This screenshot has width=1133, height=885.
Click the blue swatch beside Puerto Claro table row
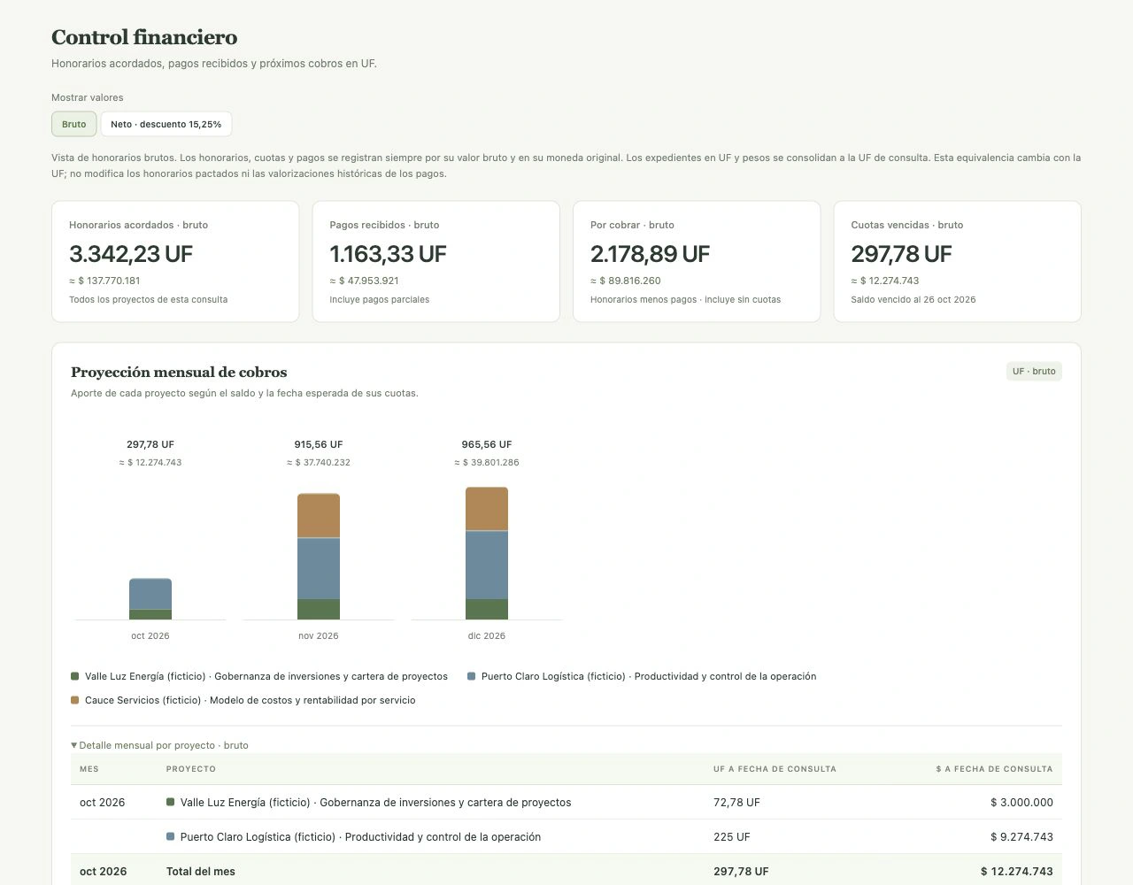pyautogui.click(x=171, y=836)
